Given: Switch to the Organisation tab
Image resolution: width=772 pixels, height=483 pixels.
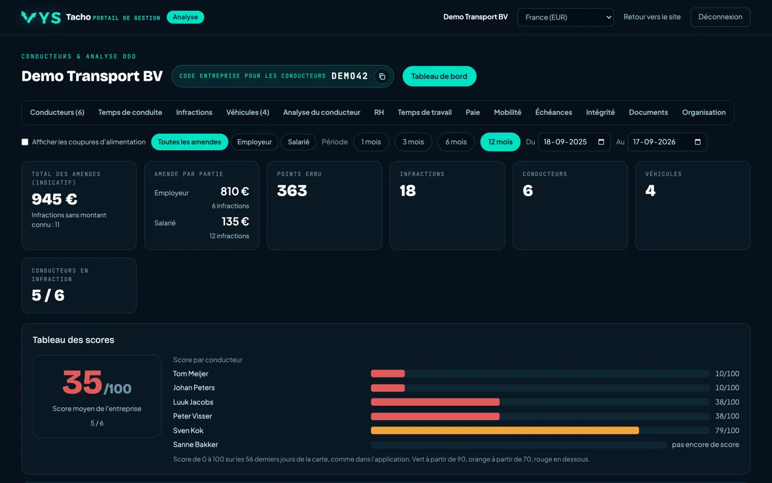Looking at the screenshot, I should (704, 112).
